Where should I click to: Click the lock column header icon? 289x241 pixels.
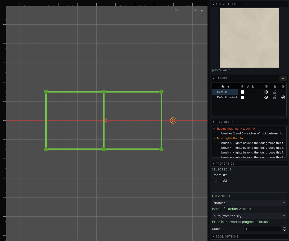(274, 86)
